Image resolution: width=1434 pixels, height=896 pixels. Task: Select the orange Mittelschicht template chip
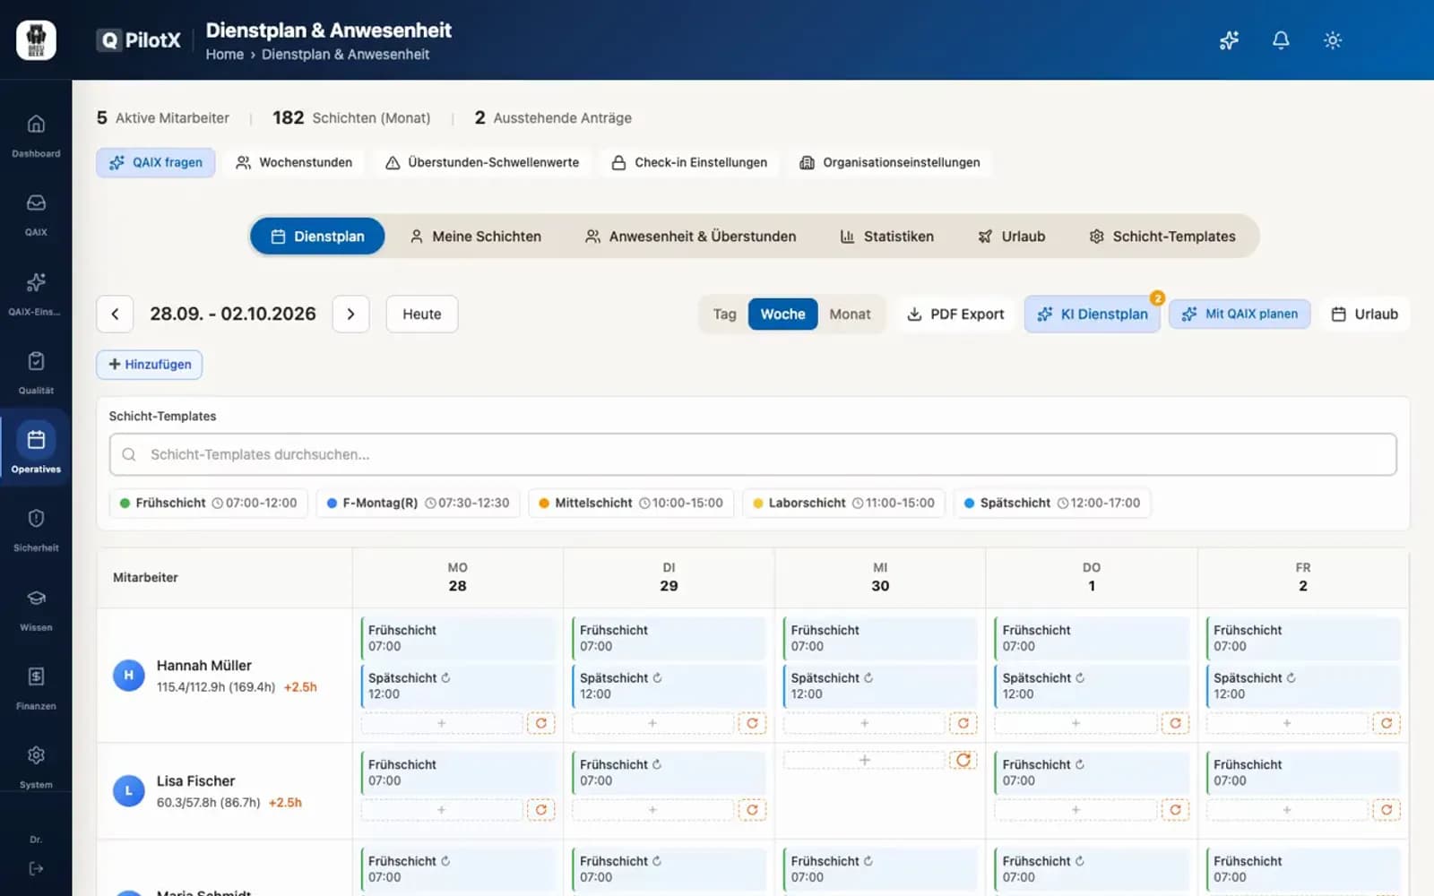click(x=631, y=503)
